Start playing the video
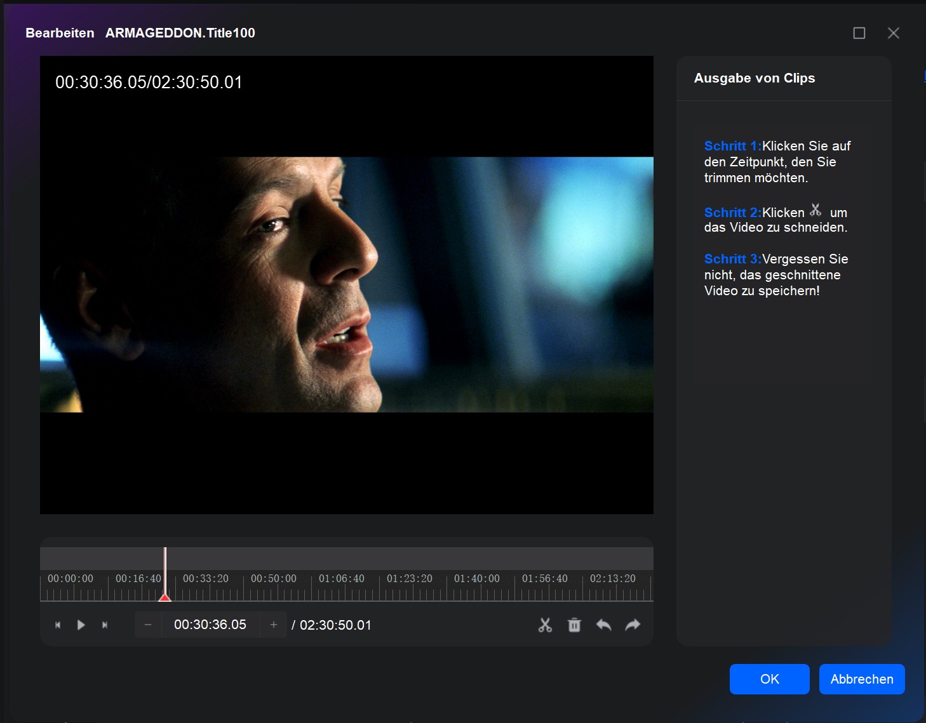 81,625
